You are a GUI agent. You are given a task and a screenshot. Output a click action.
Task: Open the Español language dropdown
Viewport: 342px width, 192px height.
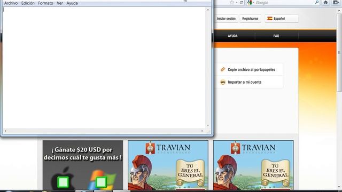282,19
